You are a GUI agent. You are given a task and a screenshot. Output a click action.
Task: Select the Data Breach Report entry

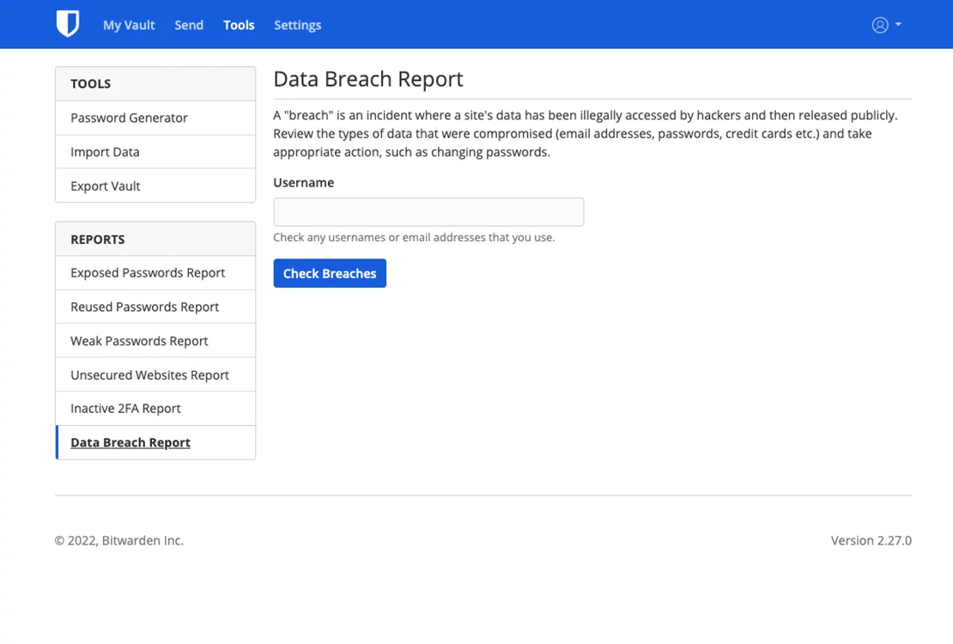pyautogui.click(x=130, y=442)
